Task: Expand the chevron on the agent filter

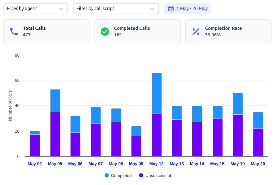Action: 61,9
